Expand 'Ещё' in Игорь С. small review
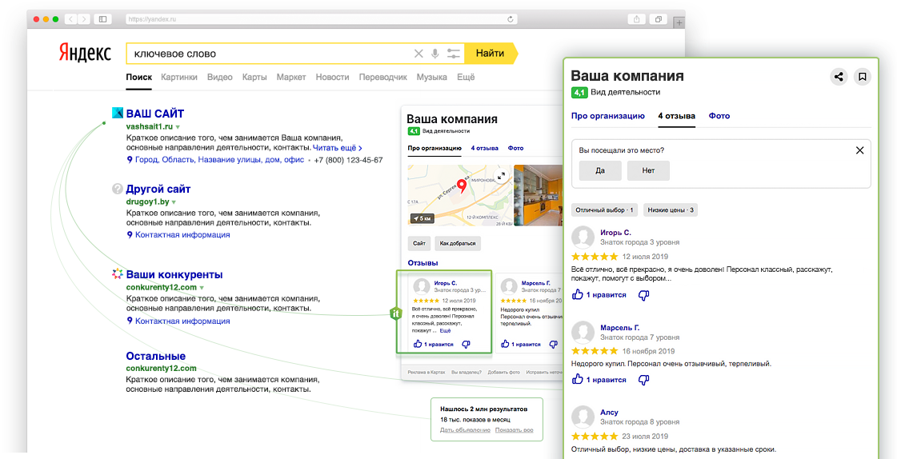897x459 pixels. click(445, 330)
